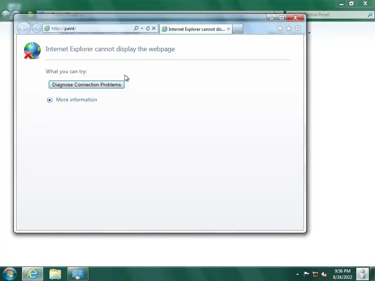Open the Tools gear menu
The height and width of the screenshot is (281, 375).
[x=297, y=29]
